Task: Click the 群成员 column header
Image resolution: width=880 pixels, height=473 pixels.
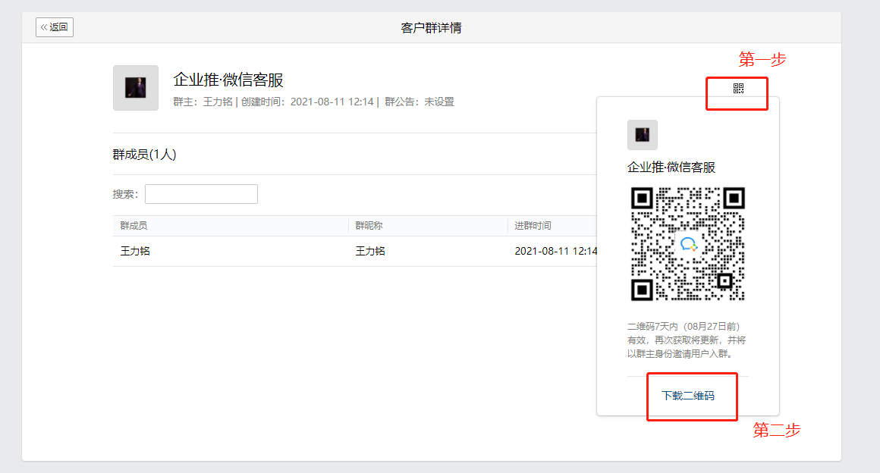Action: [x=134, y=226]
